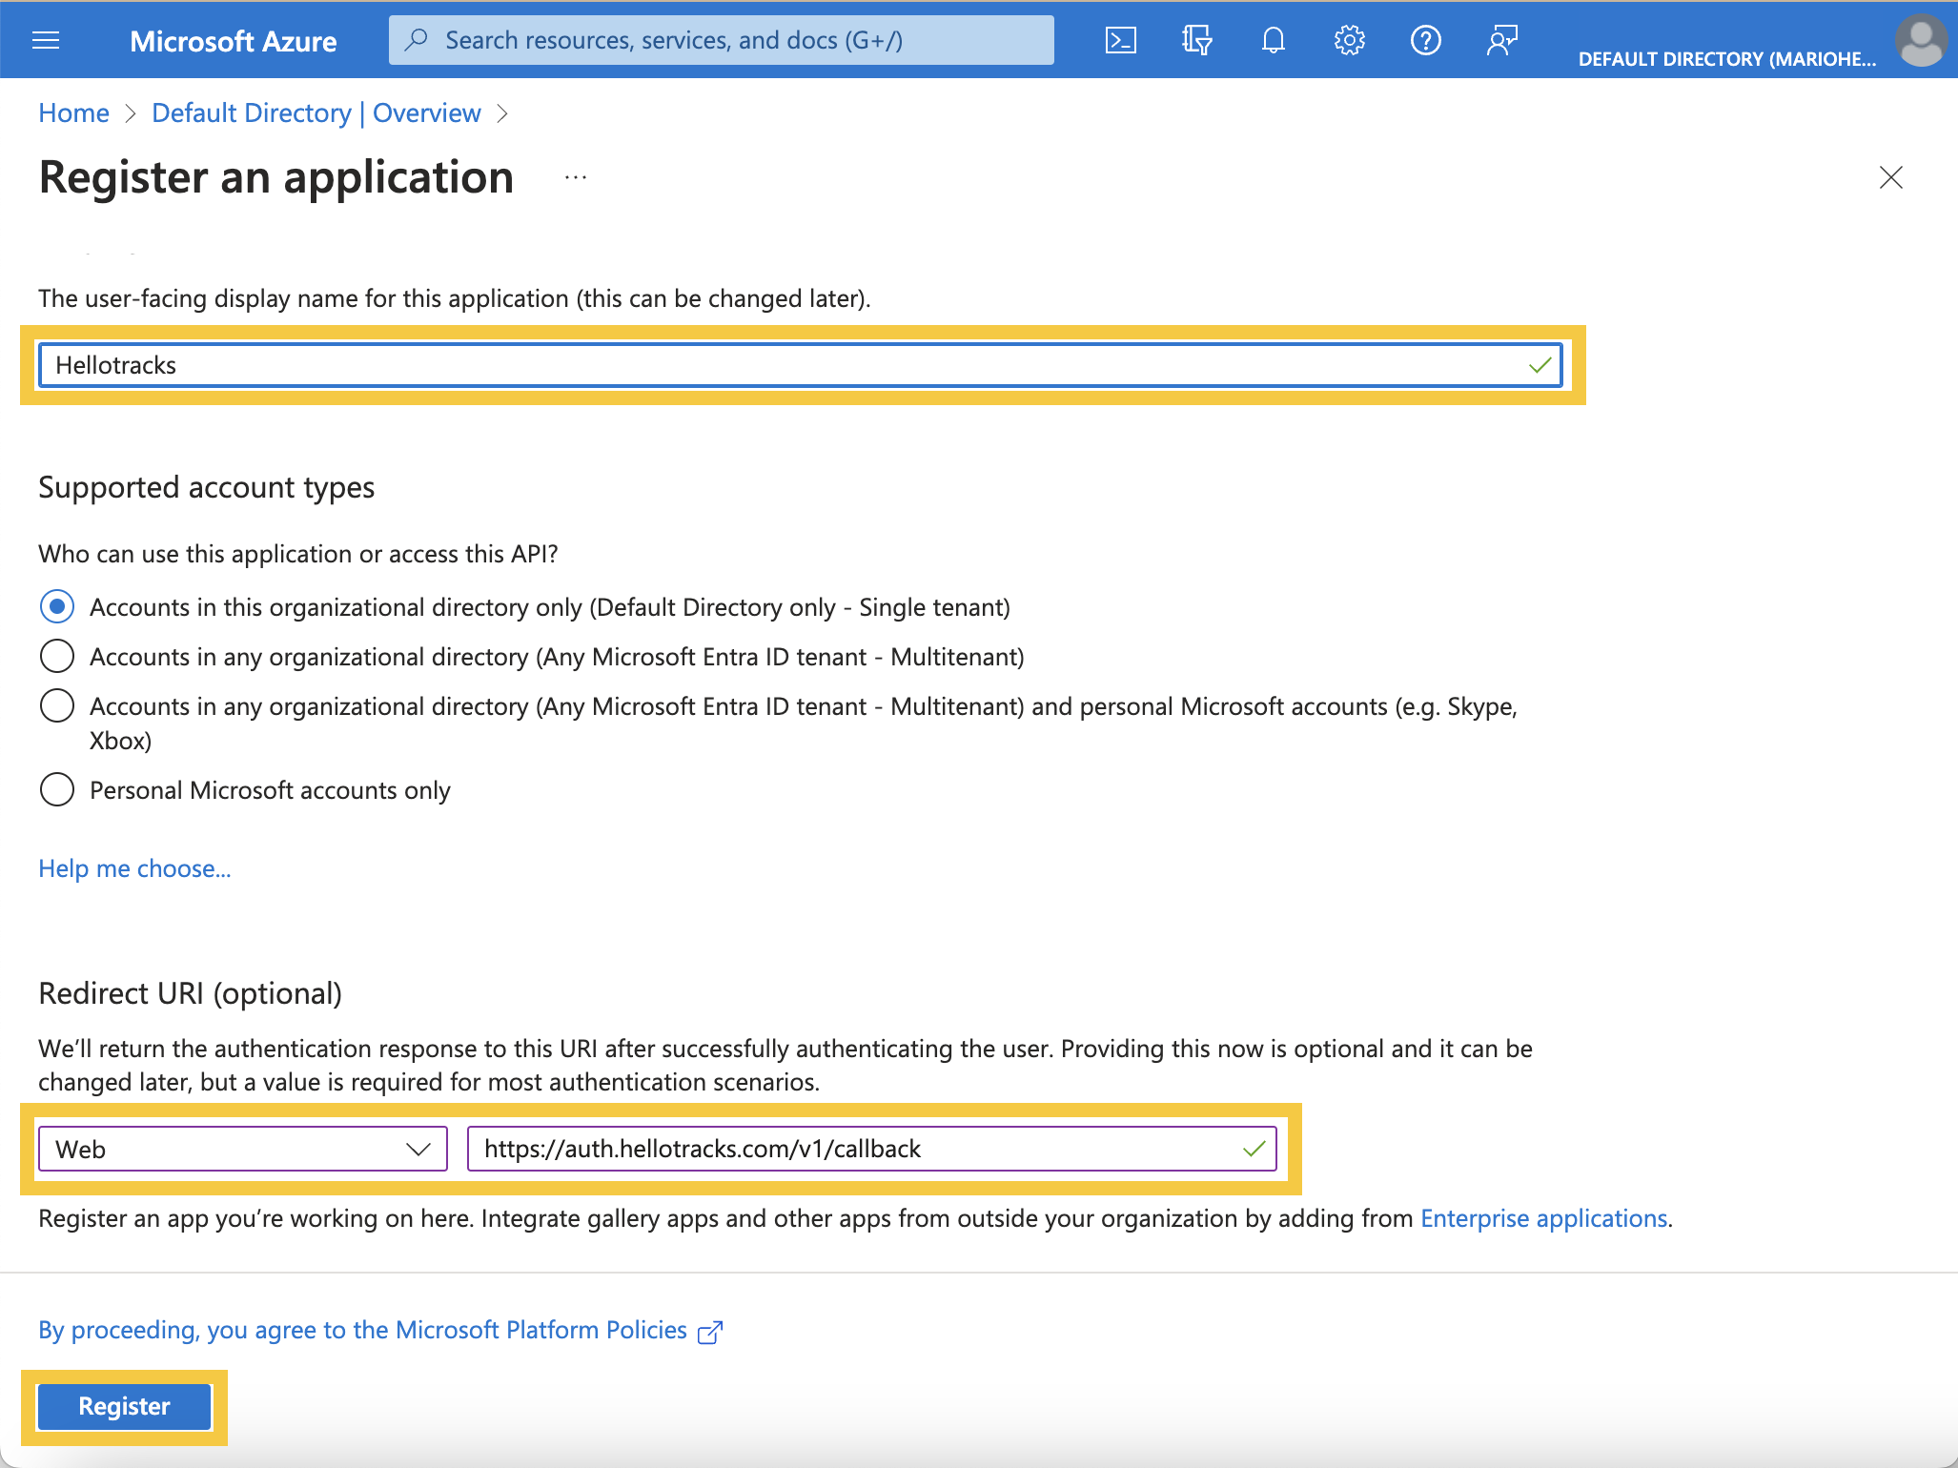
Task: Select single tenant organizational directory only
Action: (57, 606)
